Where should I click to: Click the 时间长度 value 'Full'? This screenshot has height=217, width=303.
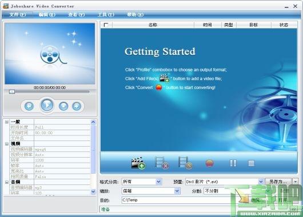[39, 127]
